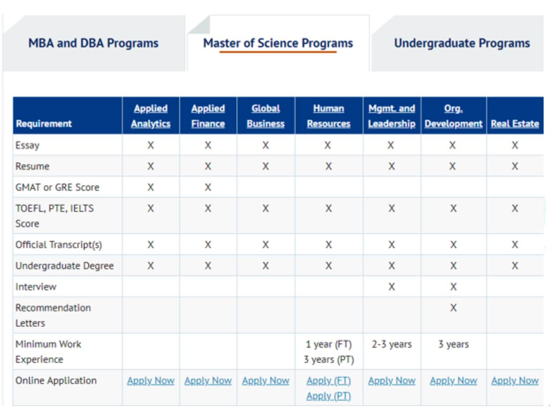Start the Global Business Apply Now application
Screen dimensions: 556x414
[266, 380]
